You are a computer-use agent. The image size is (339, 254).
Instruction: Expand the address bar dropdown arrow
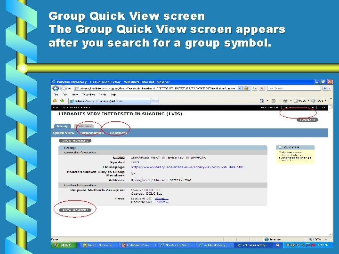[x=240, y=88]
